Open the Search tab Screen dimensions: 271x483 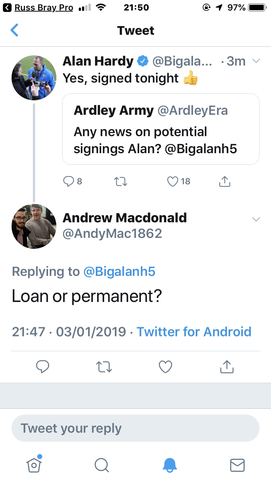(102, 465)
